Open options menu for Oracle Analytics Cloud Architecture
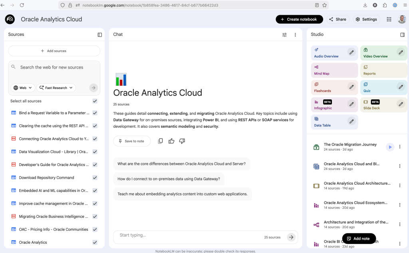 click(x=400, y=186)
